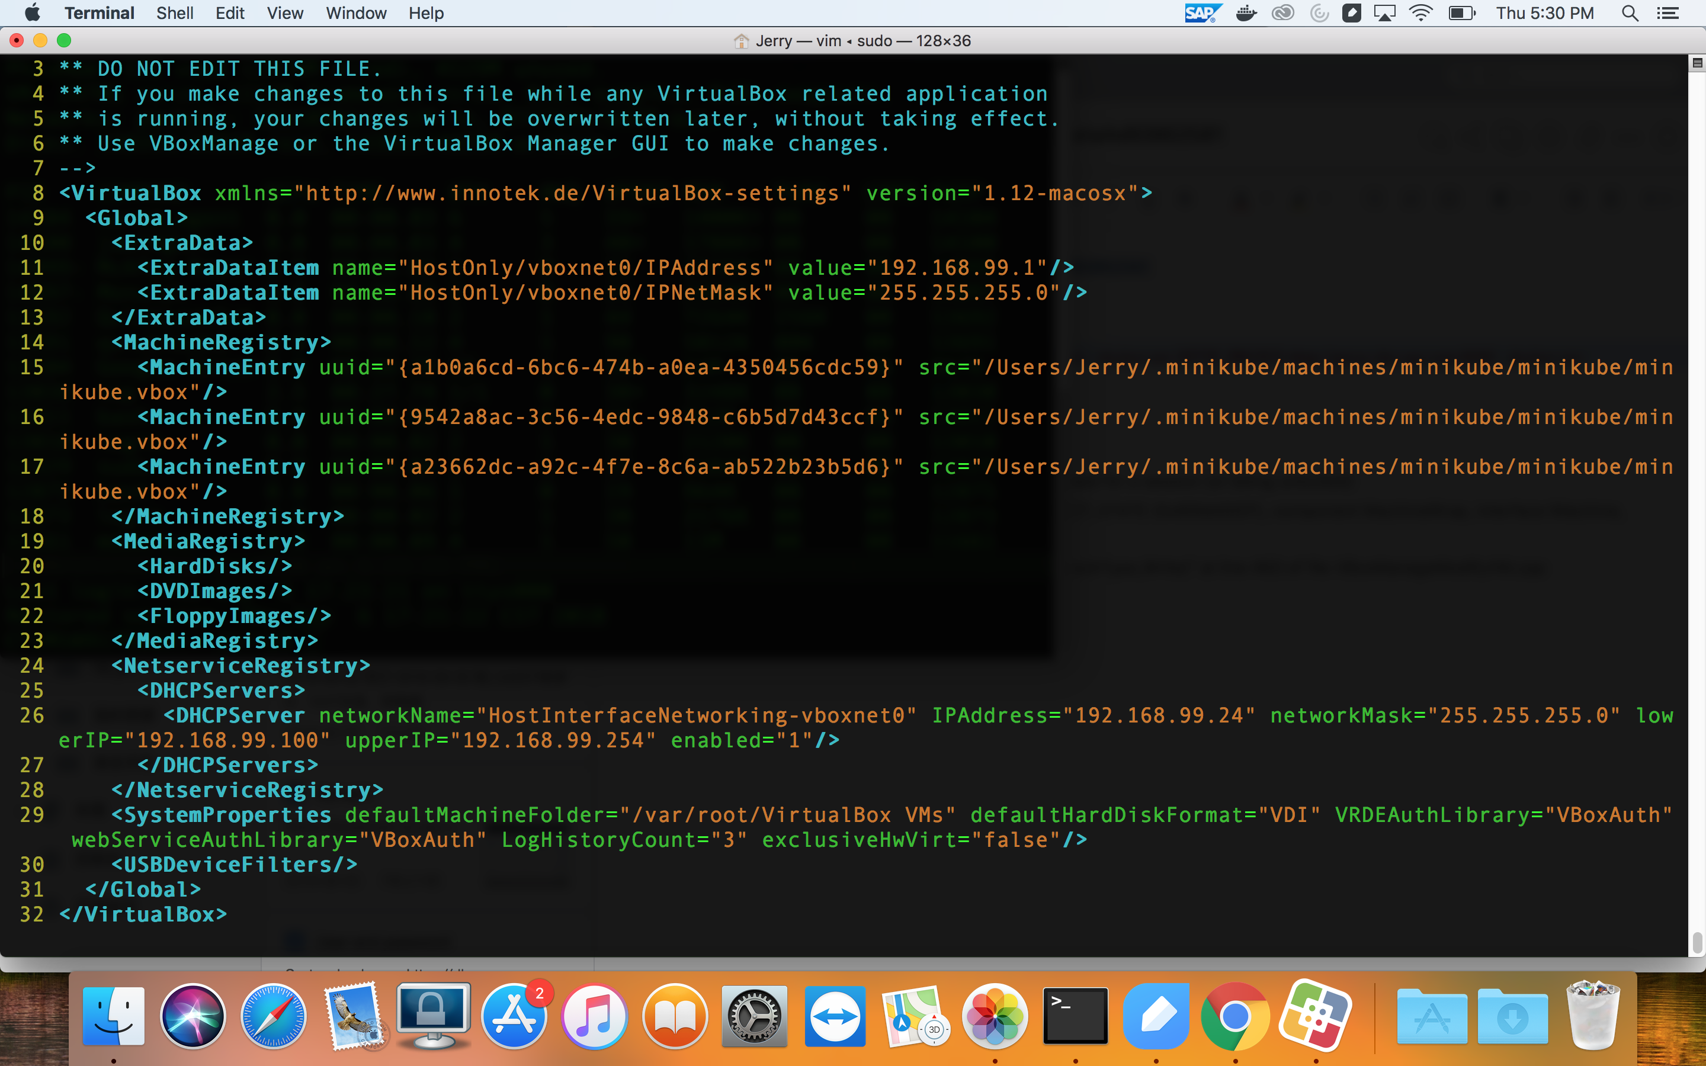Open Adobe Creative Cloud in the menu bar

pos(1282,12)
